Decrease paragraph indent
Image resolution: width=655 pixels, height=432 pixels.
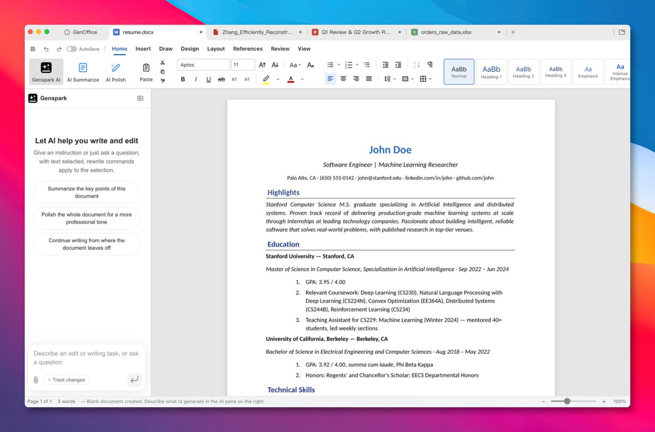point(385,64)
